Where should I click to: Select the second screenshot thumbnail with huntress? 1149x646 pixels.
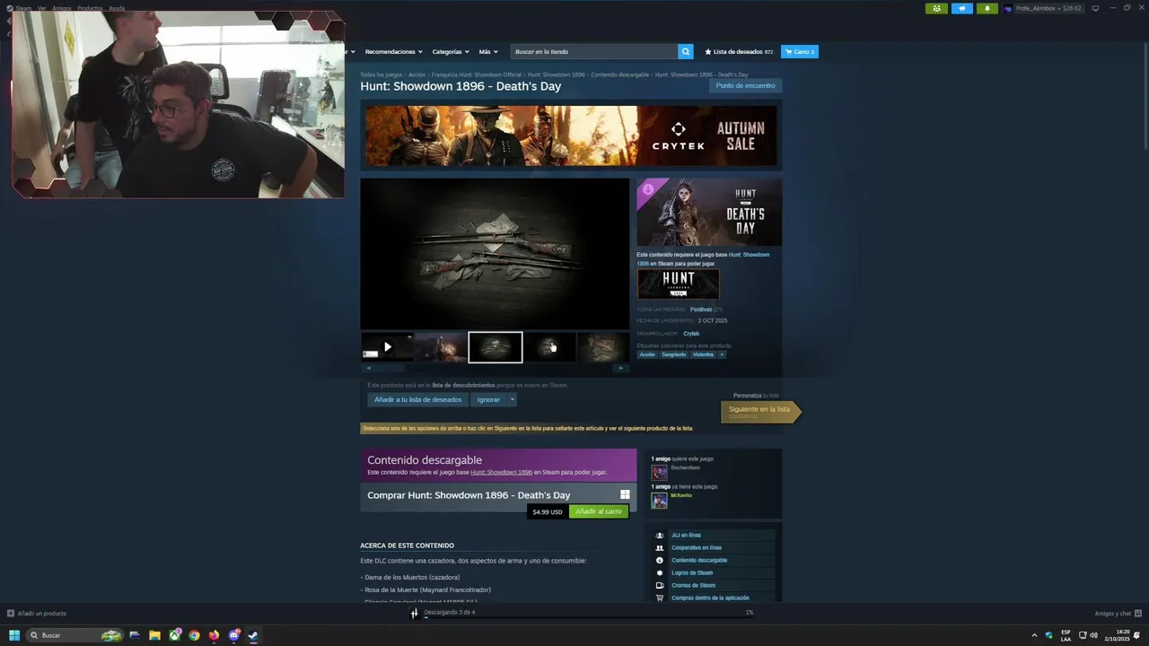(441, 347)
